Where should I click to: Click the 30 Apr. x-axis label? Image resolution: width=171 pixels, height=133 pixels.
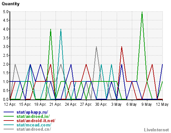[x=101, y=104]
